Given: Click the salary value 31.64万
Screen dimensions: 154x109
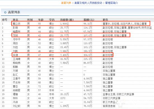Looking at the screenshot, I should coord(88,102).
